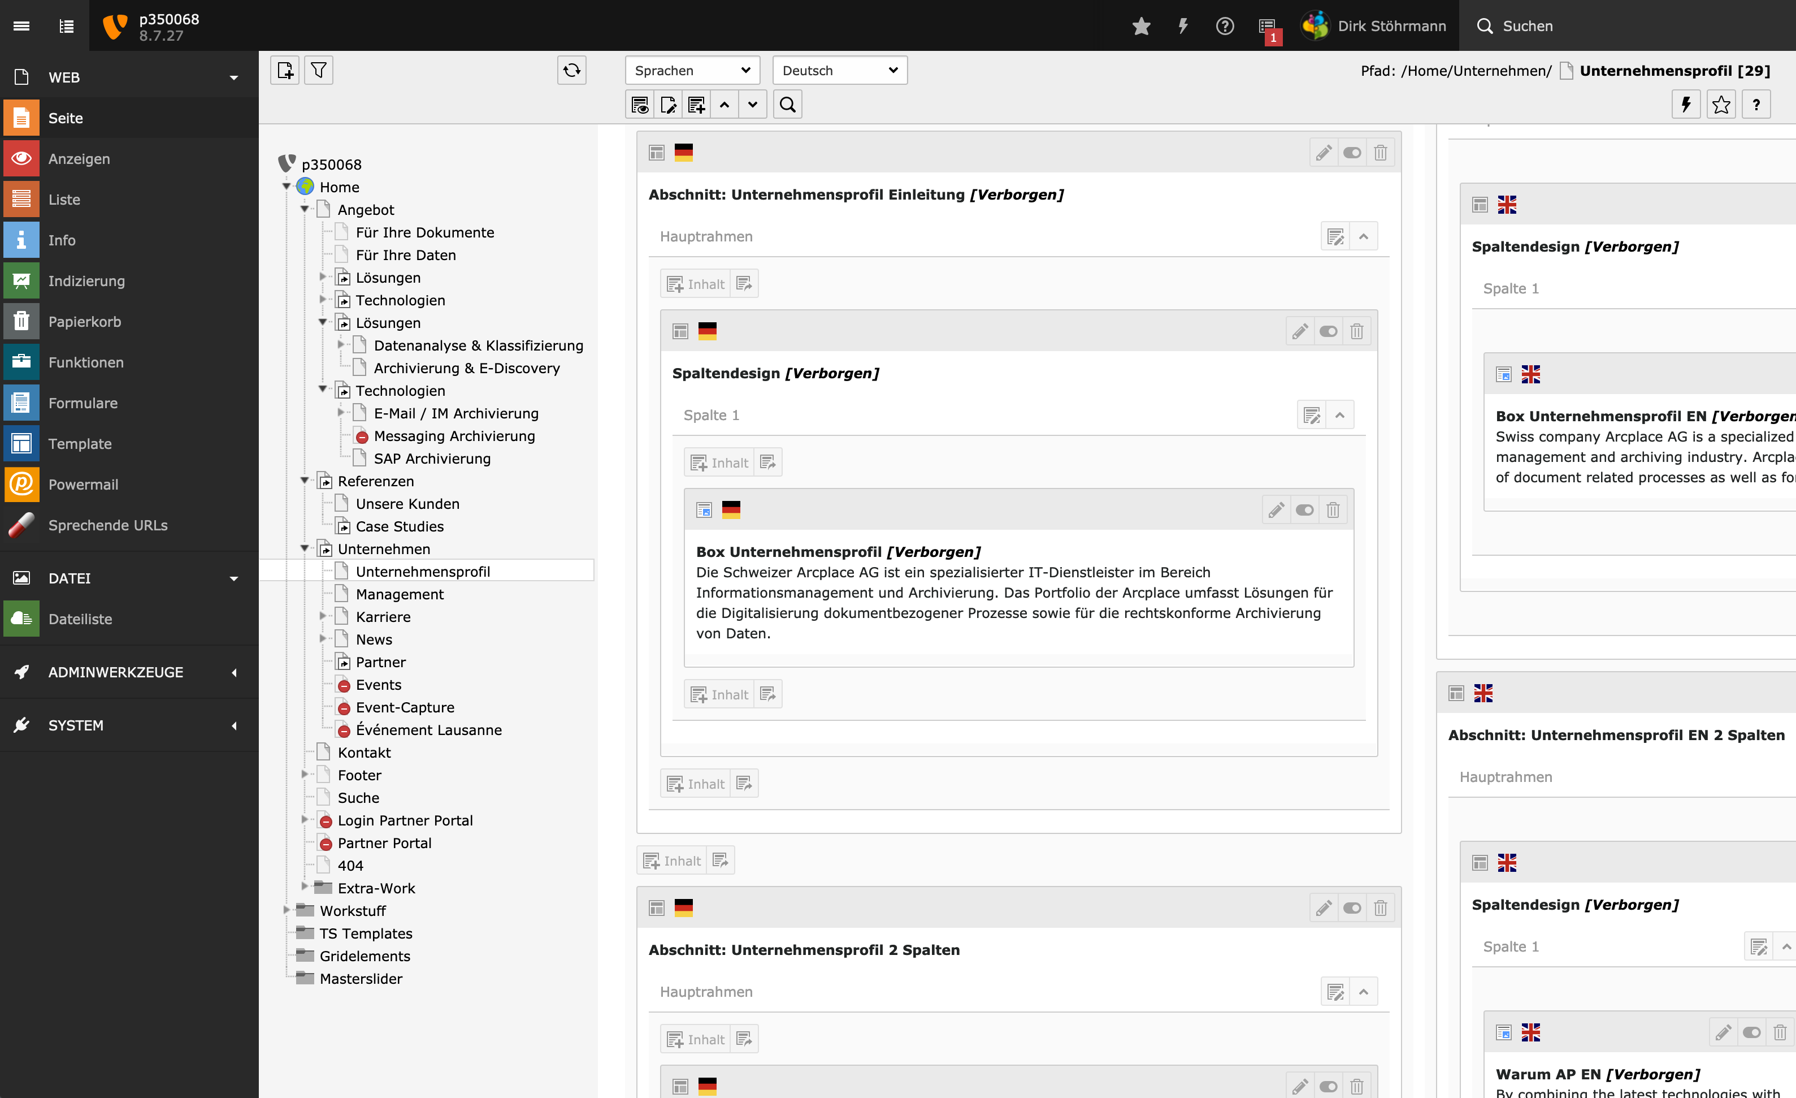Toggle the page tree view icon

(x=66, y=25)
